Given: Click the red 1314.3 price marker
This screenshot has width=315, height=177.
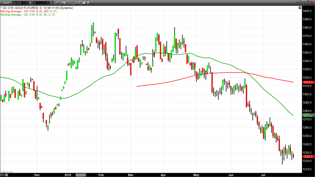Looking at the screenshot, I should pos(307,82).
